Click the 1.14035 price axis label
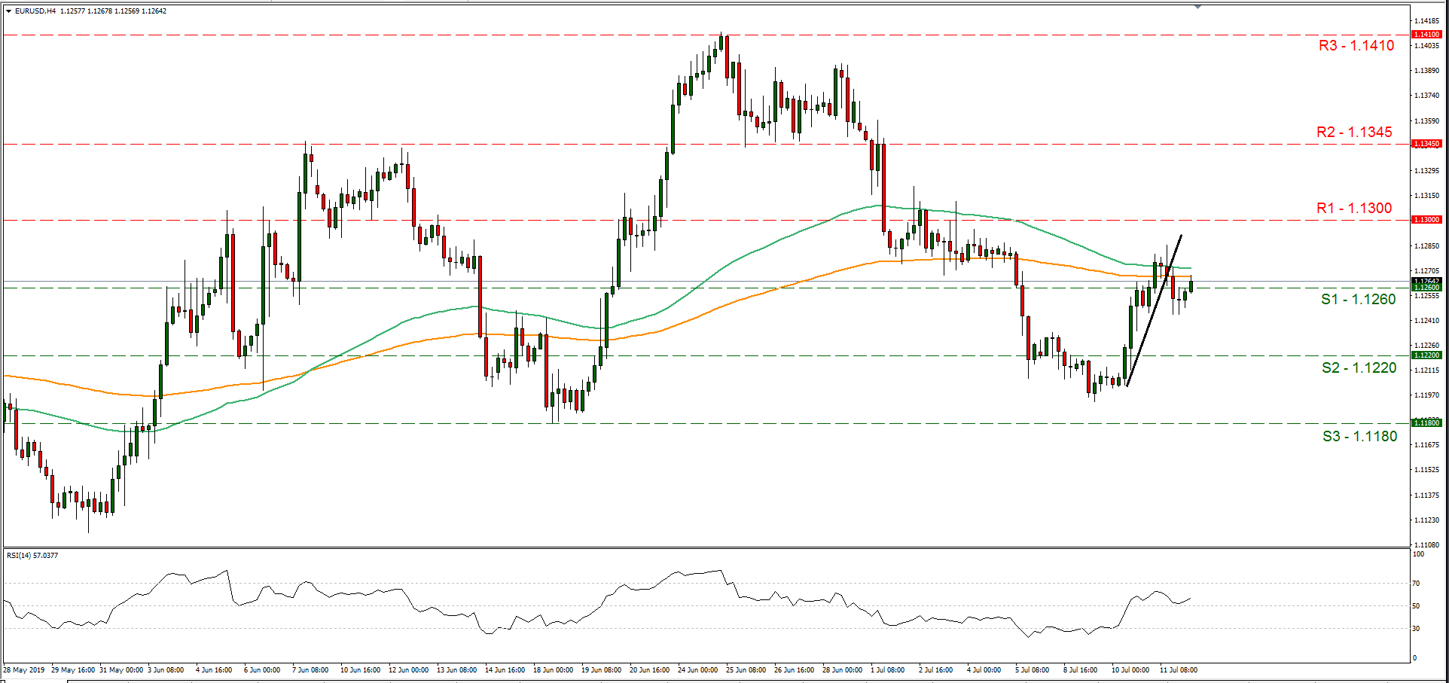 tap(1427, 46)
